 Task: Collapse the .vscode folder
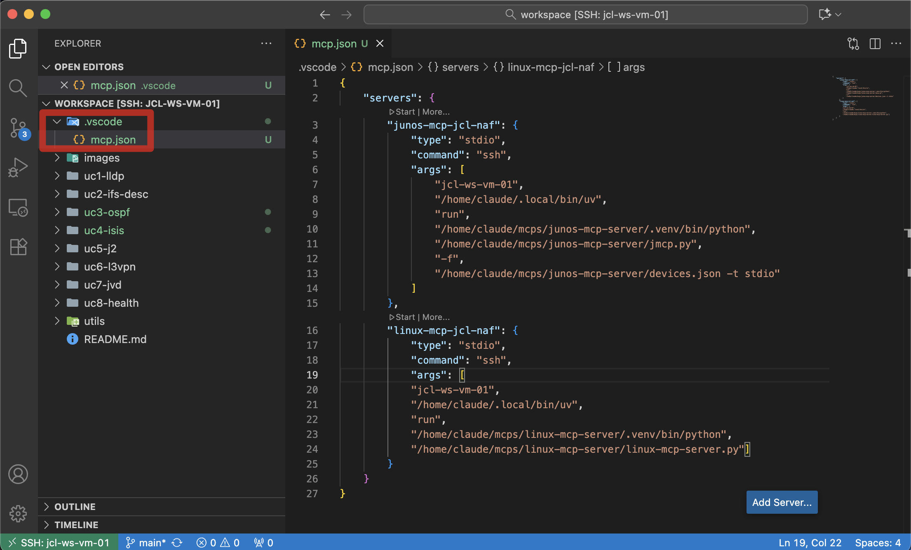[x=57, y=121]
